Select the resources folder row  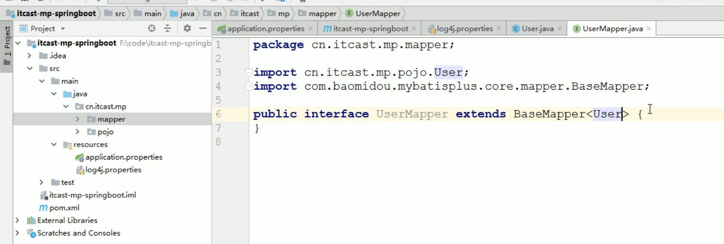(112, 145)
